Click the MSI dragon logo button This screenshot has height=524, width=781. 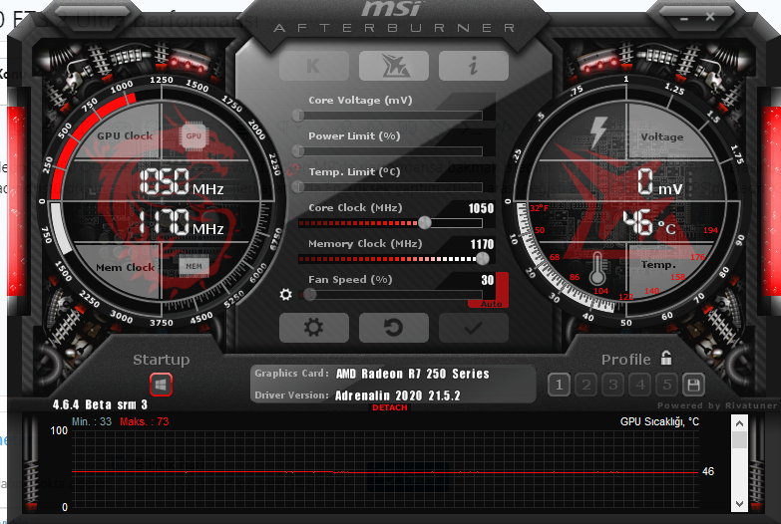[x=393, y=66]
